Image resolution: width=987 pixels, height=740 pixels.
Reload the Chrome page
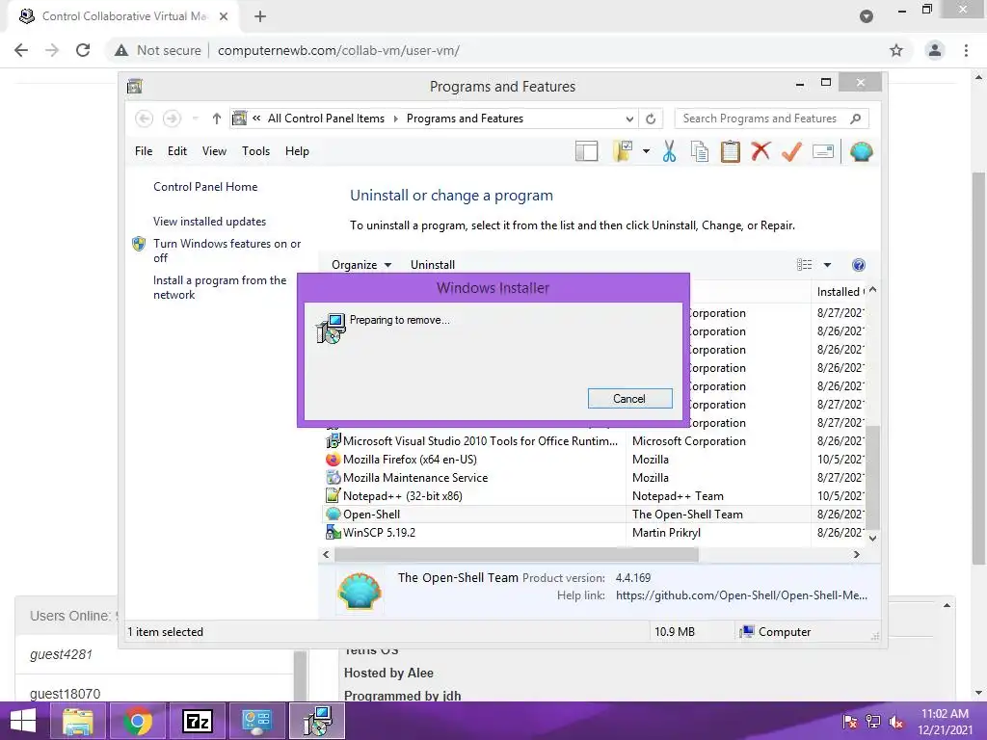pyautogui.click(x=83, y=50)
